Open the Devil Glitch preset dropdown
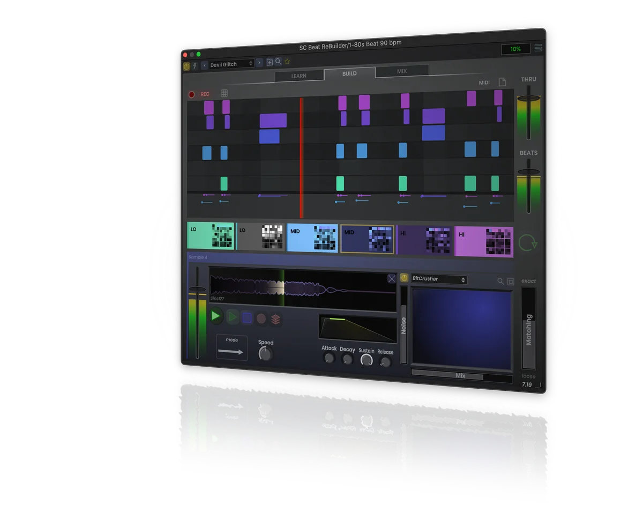The image size is (643, 514). tap(231, 64)
